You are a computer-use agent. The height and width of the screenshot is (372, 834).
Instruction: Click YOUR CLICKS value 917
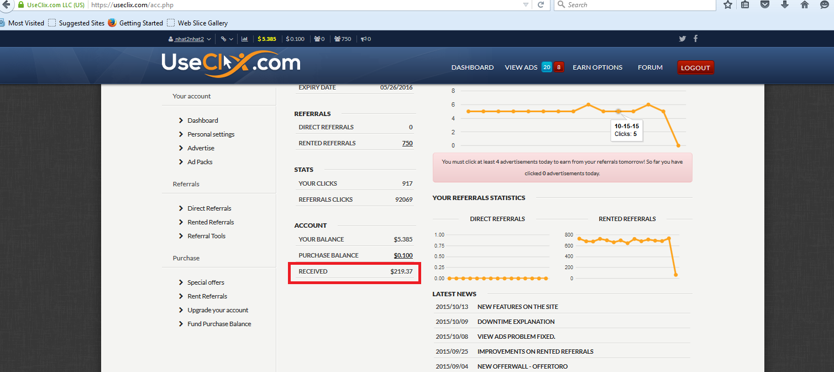point(407,184)
